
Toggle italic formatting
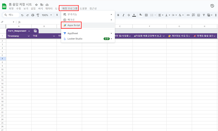(123, 15)
